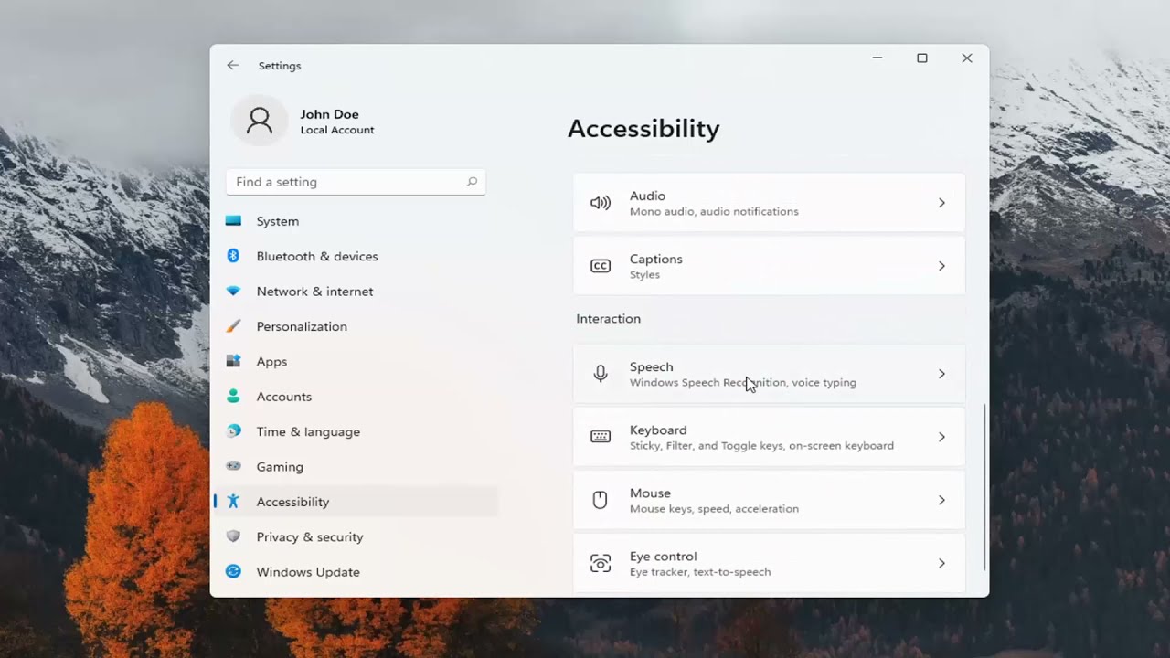
Task: Click the settings page vertical scrollbar
Action: click(984, 487)
